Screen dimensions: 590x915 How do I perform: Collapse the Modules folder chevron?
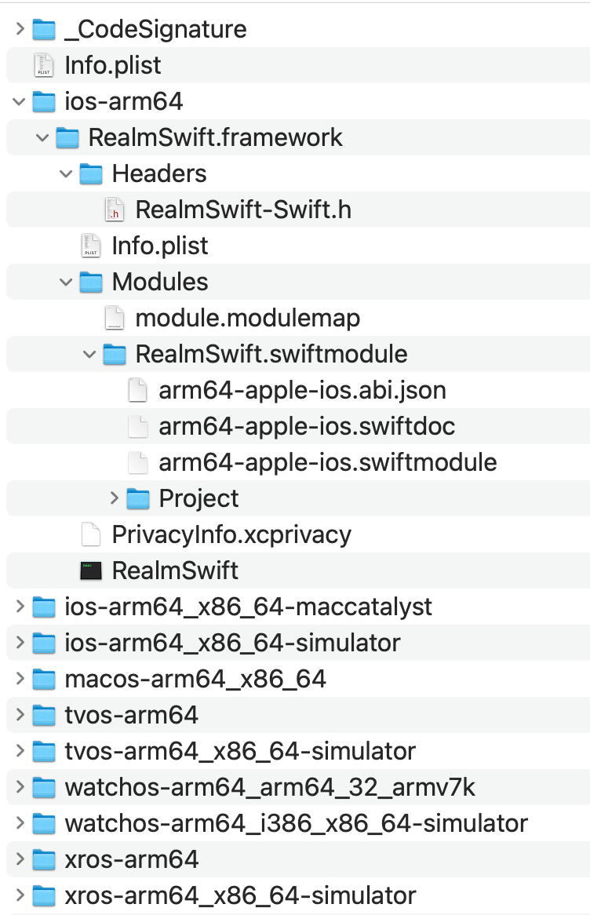click(67, 283)
